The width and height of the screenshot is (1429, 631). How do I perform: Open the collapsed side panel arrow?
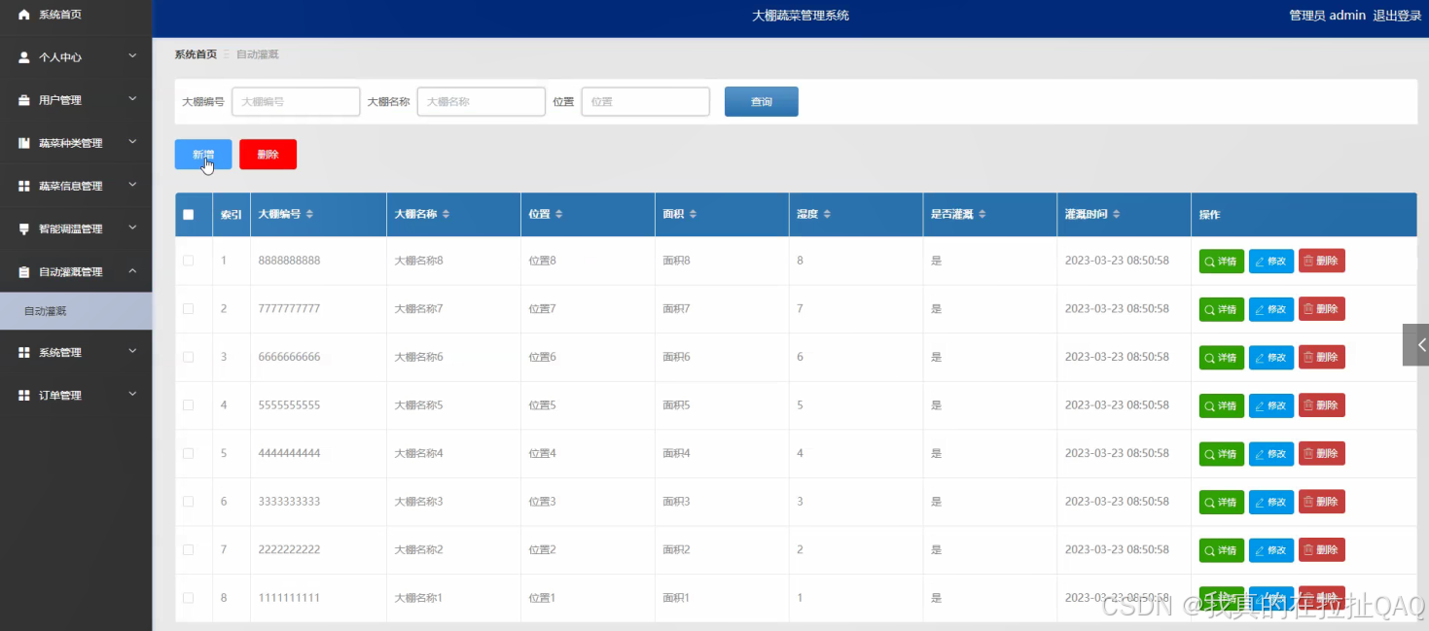click(x=1415, y=345)
